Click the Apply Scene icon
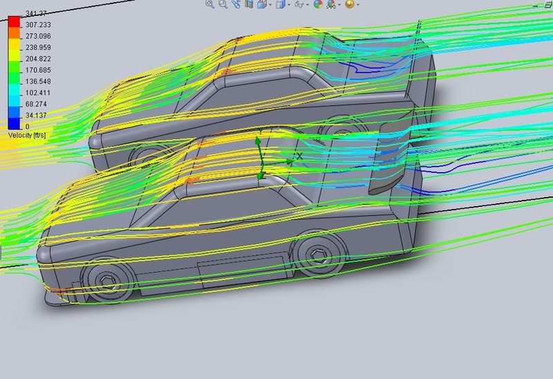The image size is (553, 379). tap(331, 4)
